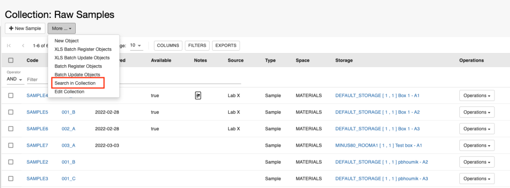Go to previous page arrow
Viewport: 510px width, 188px height.
23,46
